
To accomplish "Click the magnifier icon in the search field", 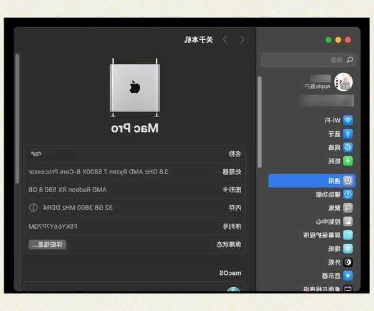I will (x=350, y=60).
